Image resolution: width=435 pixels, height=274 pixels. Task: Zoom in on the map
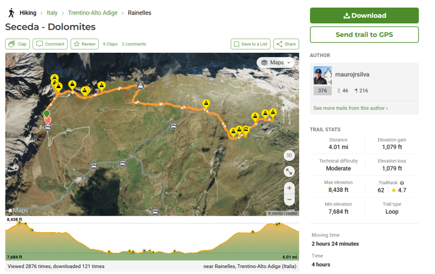[x=289, y=188]
